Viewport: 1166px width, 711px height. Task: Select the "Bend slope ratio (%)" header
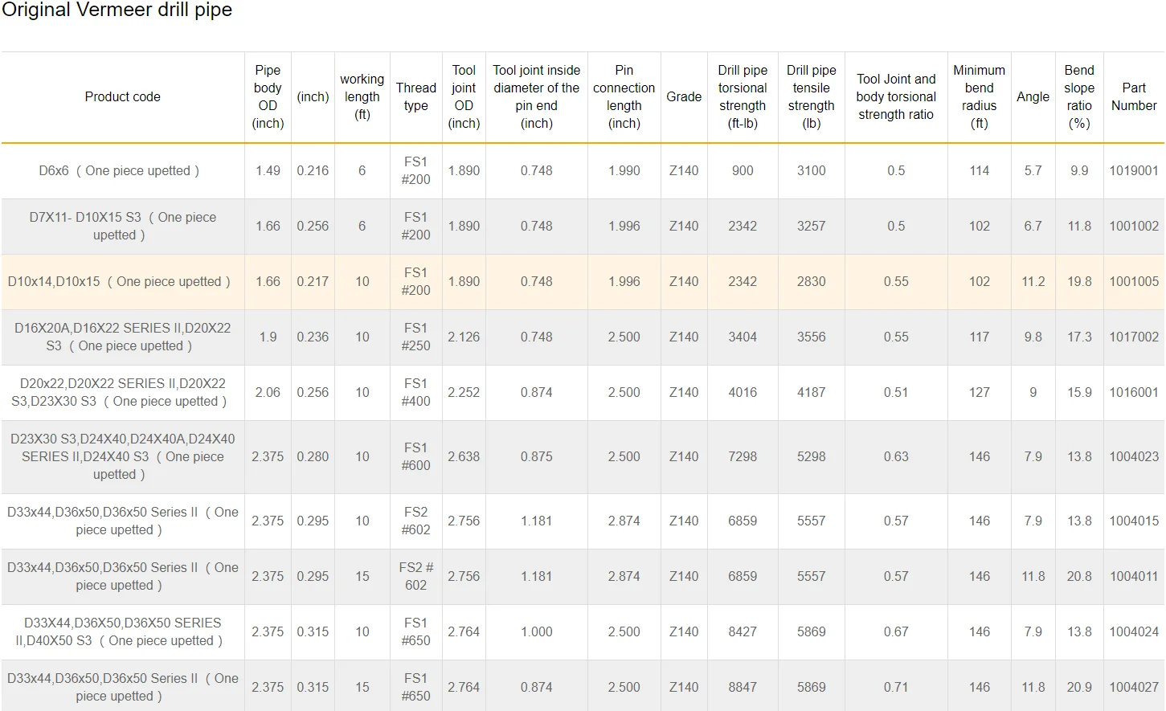pyautogui.click(x=1078, y=96)
